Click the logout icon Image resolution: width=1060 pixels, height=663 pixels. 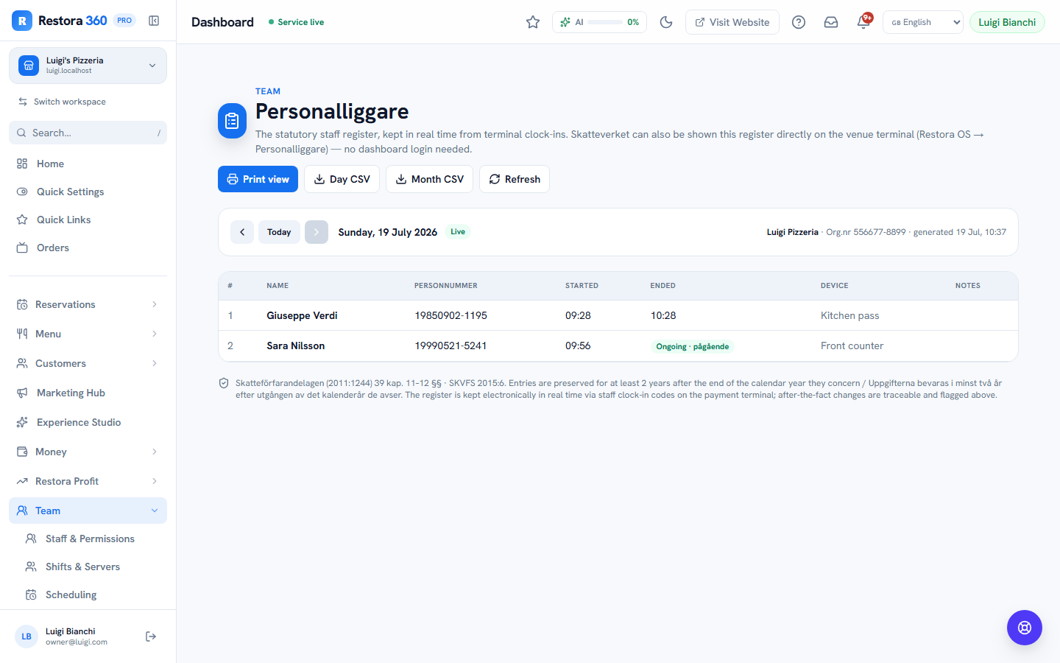151,636
